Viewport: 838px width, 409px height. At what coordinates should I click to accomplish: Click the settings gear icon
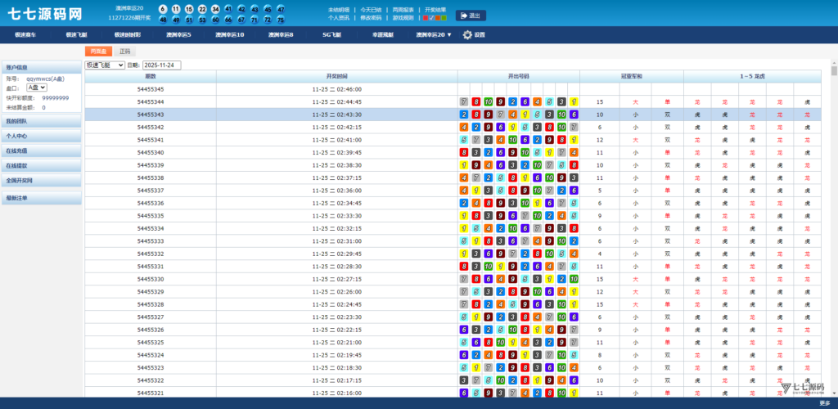[468, 35]
